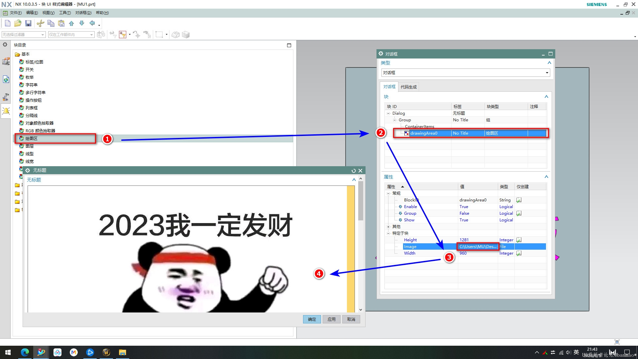Collapse the 块 section chevron
638x359 pixels.
pyautogui.click(x=546, y=97)
